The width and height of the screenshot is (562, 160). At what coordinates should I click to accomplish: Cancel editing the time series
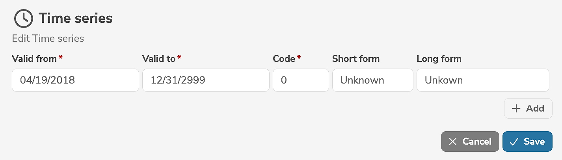[470, 141]
